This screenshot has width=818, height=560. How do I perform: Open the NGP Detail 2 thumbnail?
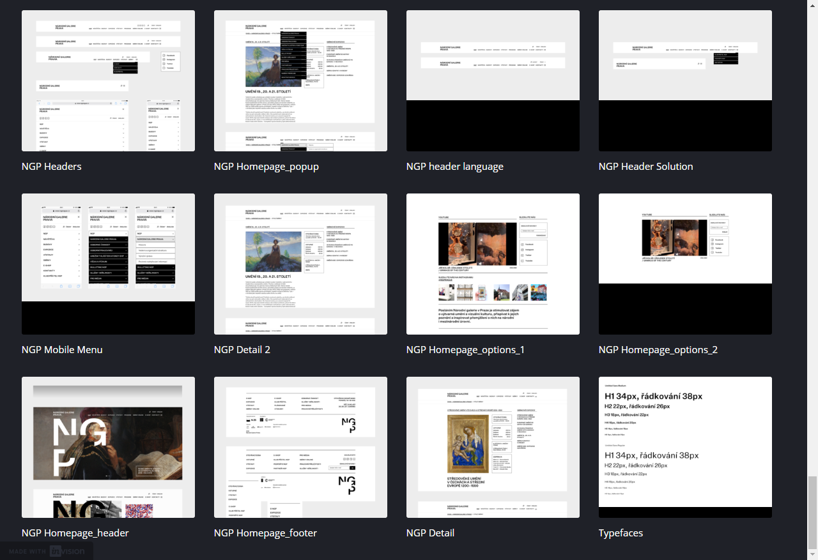point(300,264)
